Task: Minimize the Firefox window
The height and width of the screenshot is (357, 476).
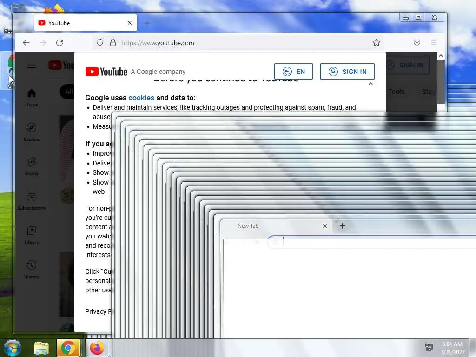Action: pyautogui.click(x=406, y=17)
